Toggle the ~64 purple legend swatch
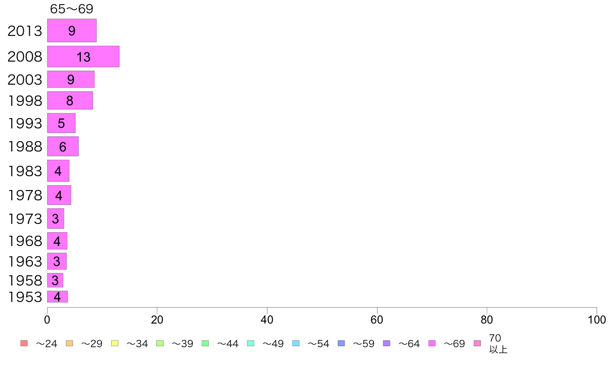The width and height of the screenshot is (611, 378). pyautogui.click(x=387, y=344)
